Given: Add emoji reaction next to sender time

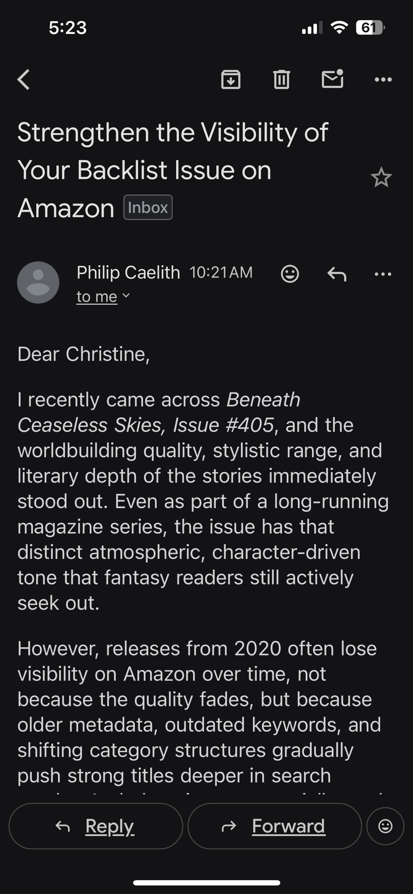Looking at the screenshot, I should pos(290,274).
